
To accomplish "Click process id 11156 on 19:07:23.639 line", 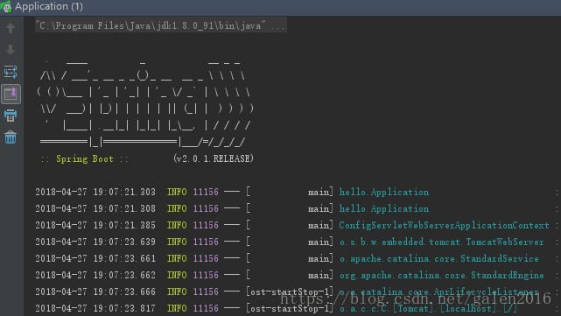I will (x=206, y=242).
